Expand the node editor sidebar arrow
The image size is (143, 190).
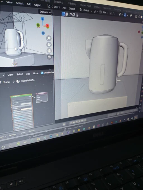[53, 79]
